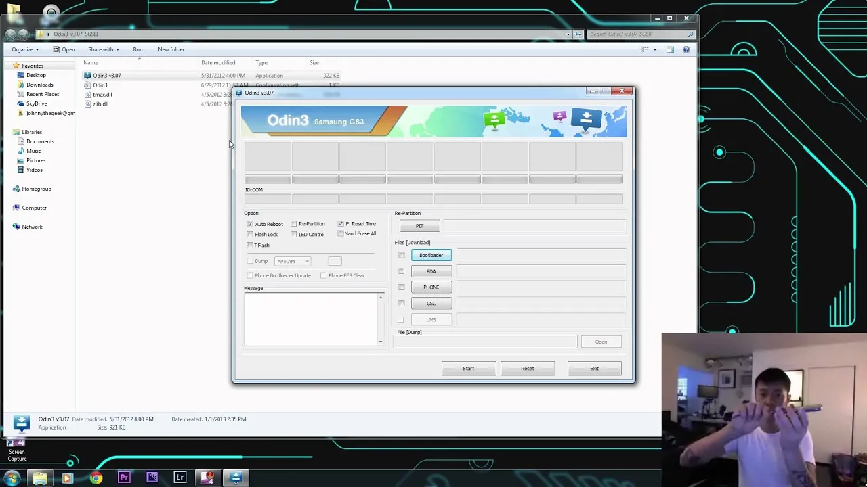Click the Bootloader file button
The width and height of the screenshot is (867, 487).
pos(431,255)
